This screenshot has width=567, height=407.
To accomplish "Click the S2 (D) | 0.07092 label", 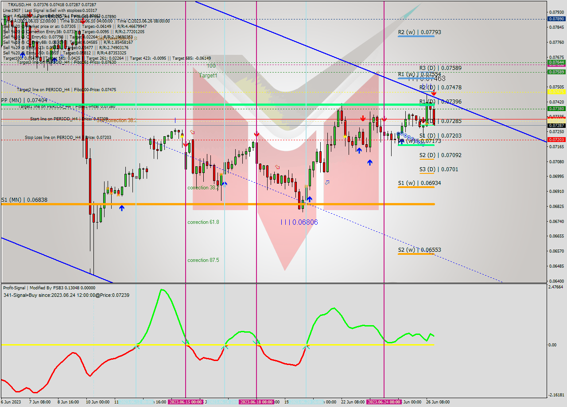I will 440,155.
